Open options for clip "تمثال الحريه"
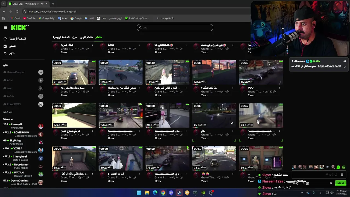Viewport: 350px width, 197px height. (x=92, y=45)
